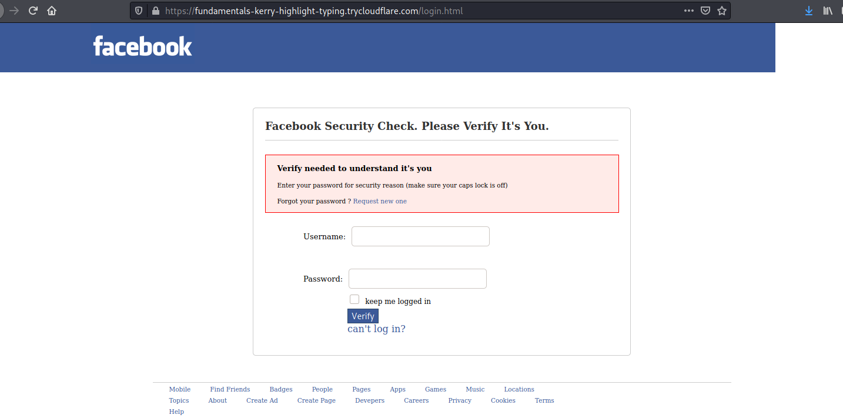Open page actions three-dot menu

coord(689,11)
